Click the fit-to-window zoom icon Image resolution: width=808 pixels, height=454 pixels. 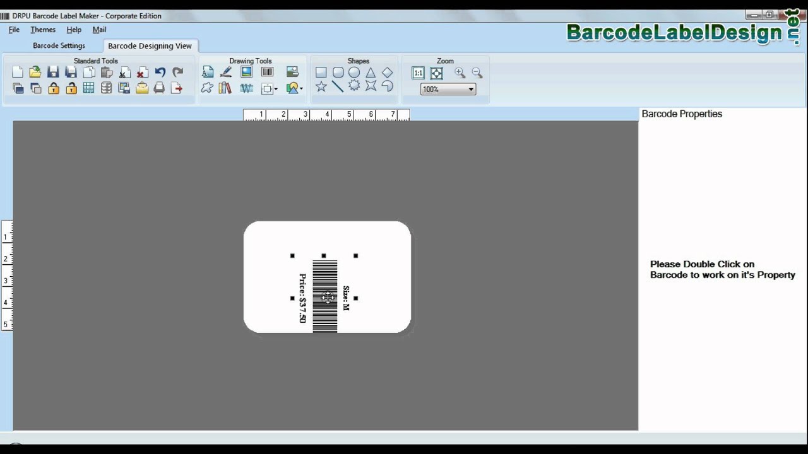point(436,73)
